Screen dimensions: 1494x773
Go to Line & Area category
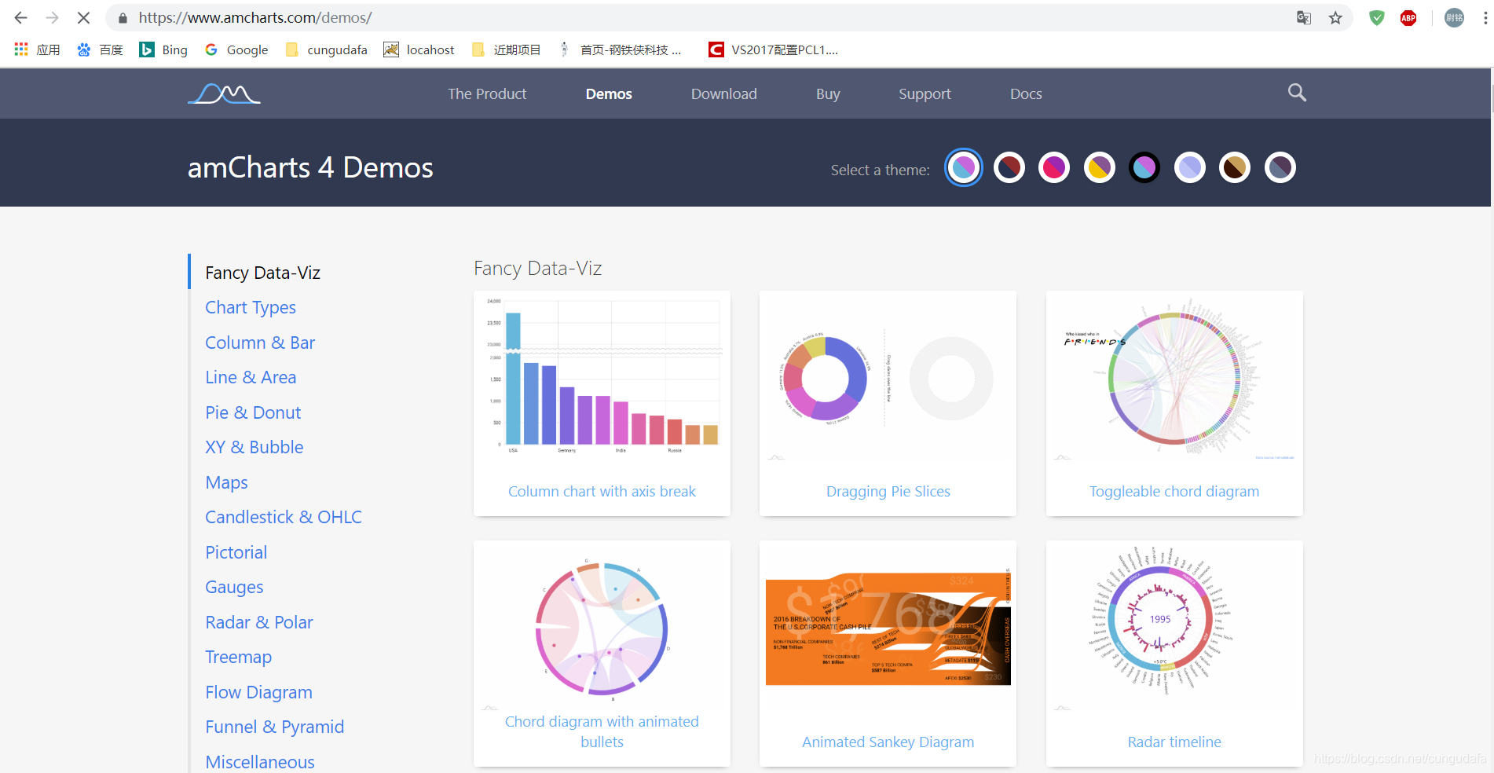[251, 377]
